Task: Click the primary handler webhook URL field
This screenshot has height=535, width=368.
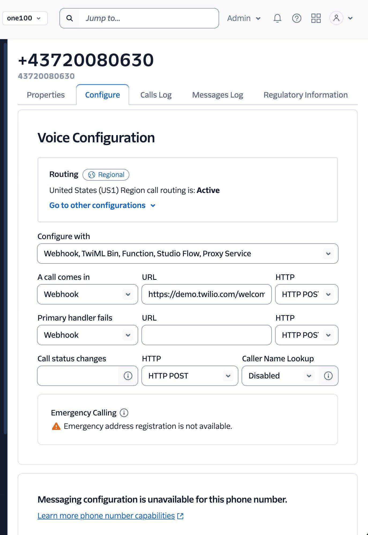Action: [206, 335]
